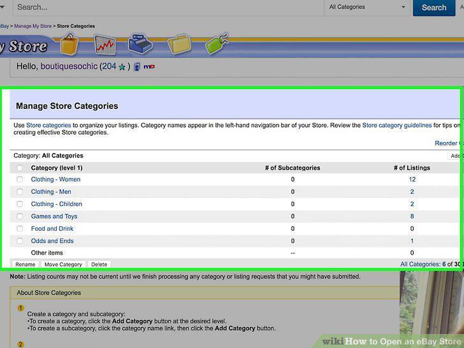Click the blue Search button
Screen dimensions: 464x348
pyautogui.click(x=434, y=8)
